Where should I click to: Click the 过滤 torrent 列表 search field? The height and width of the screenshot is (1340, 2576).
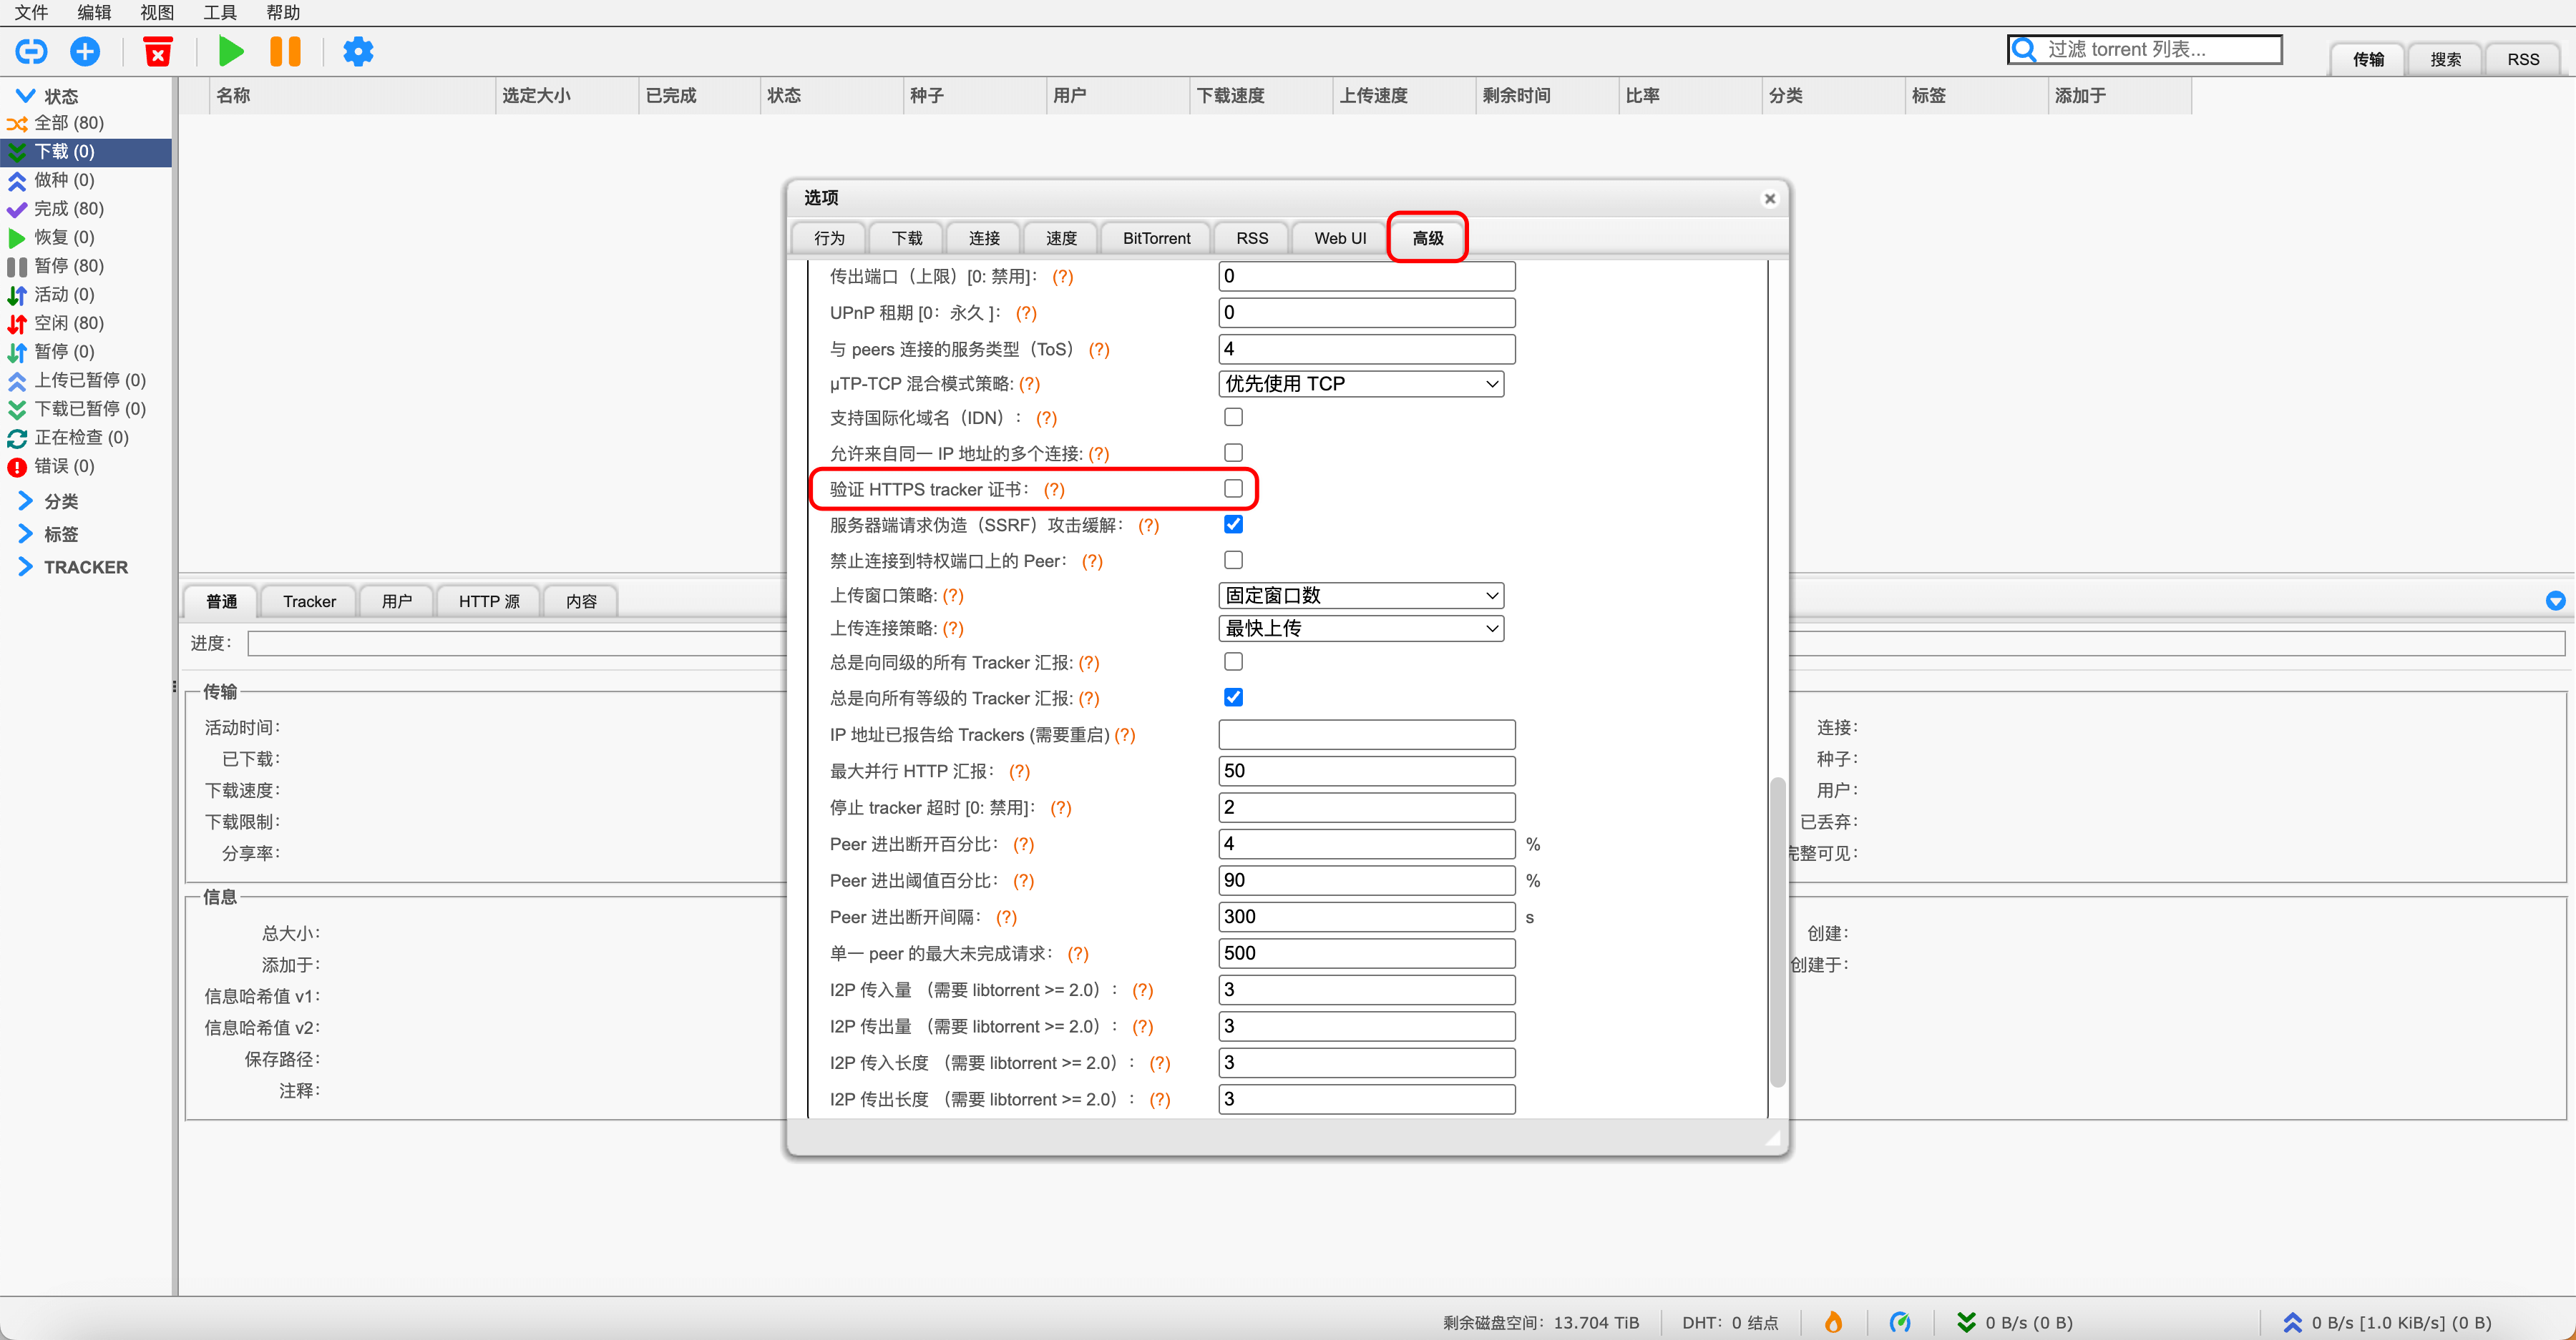pyautogui.click(x=2144, y=49)
